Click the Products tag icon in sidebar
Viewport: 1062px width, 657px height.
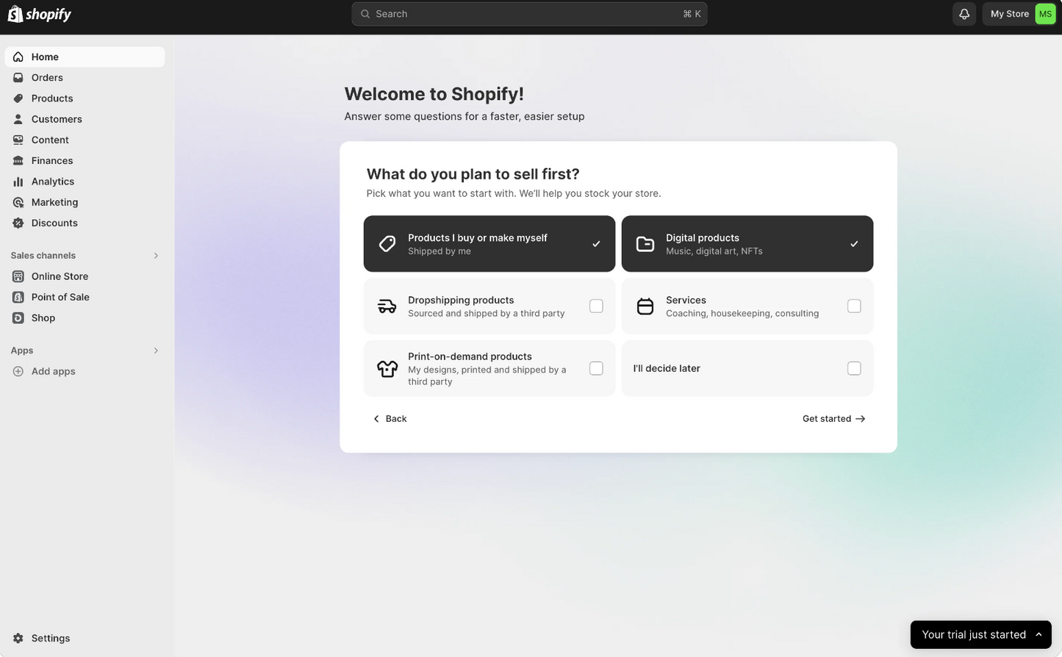[x=18, y=98]
